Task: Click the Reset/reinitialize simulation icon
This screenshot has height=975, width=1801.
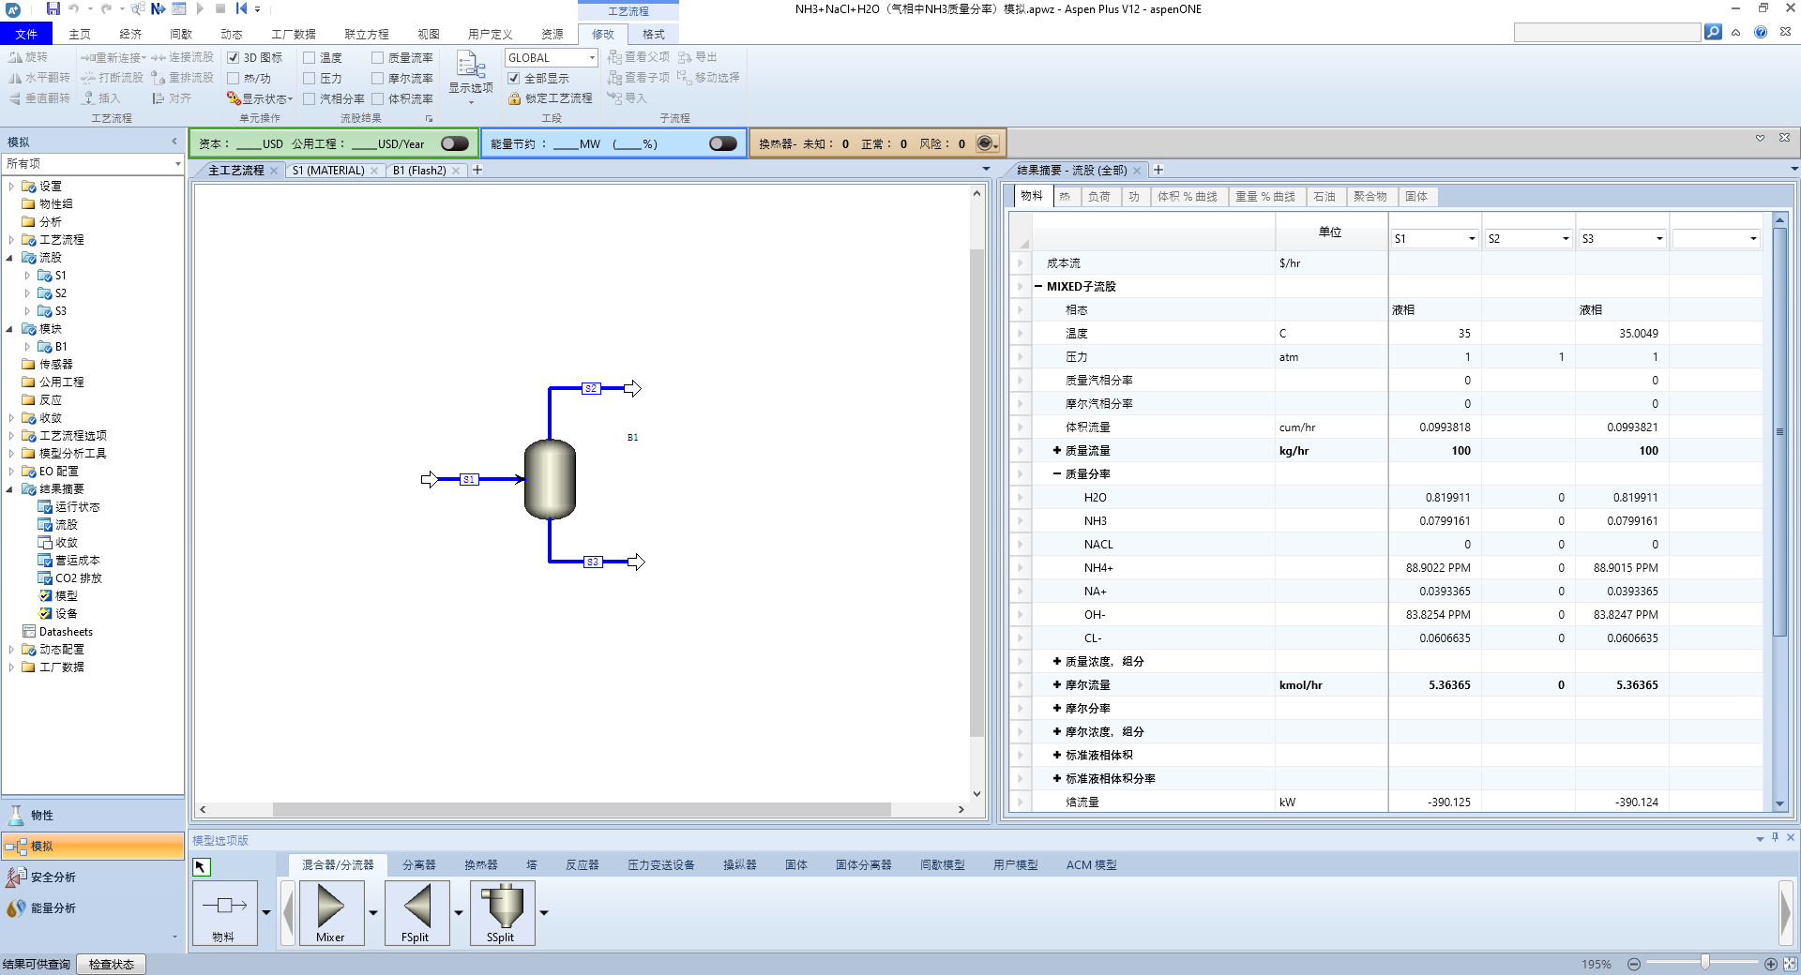Action: coord(241,8)
